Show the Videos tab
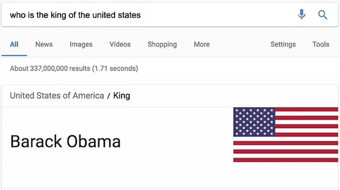 [120, 44]
